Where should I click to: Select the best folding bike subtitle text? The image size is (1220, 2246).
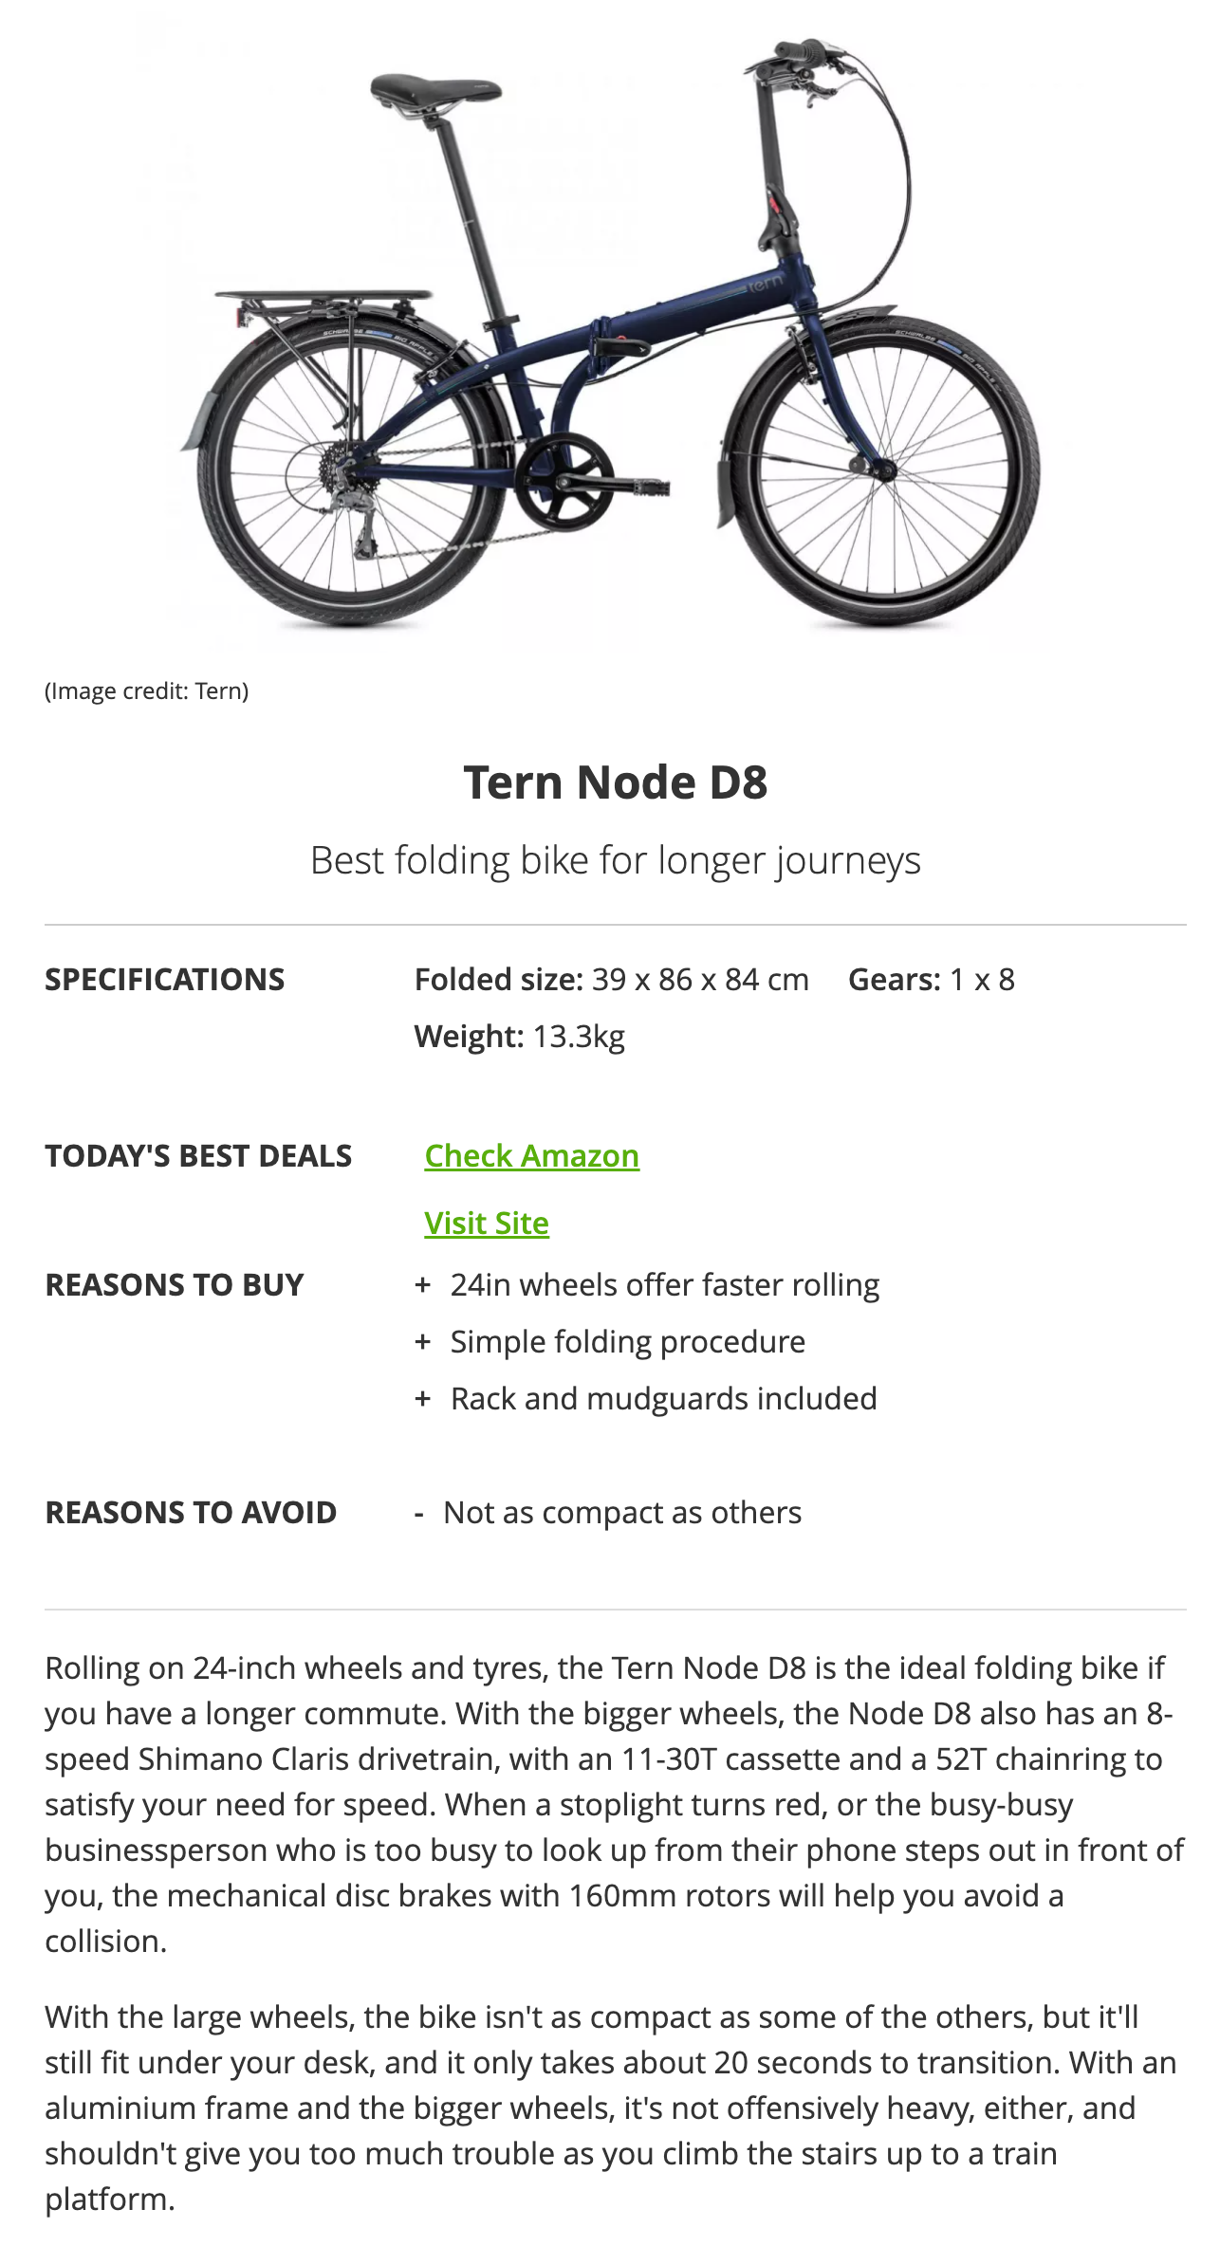[610, 861]
